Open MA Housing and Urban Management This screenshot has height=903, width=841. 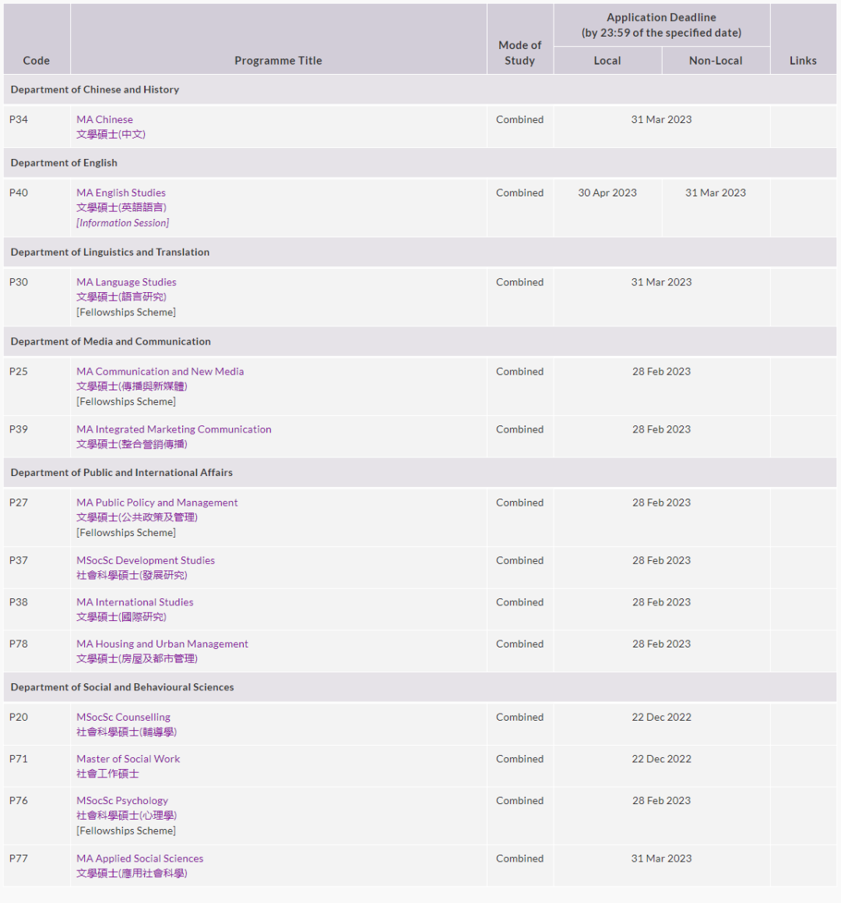point(162,644)
